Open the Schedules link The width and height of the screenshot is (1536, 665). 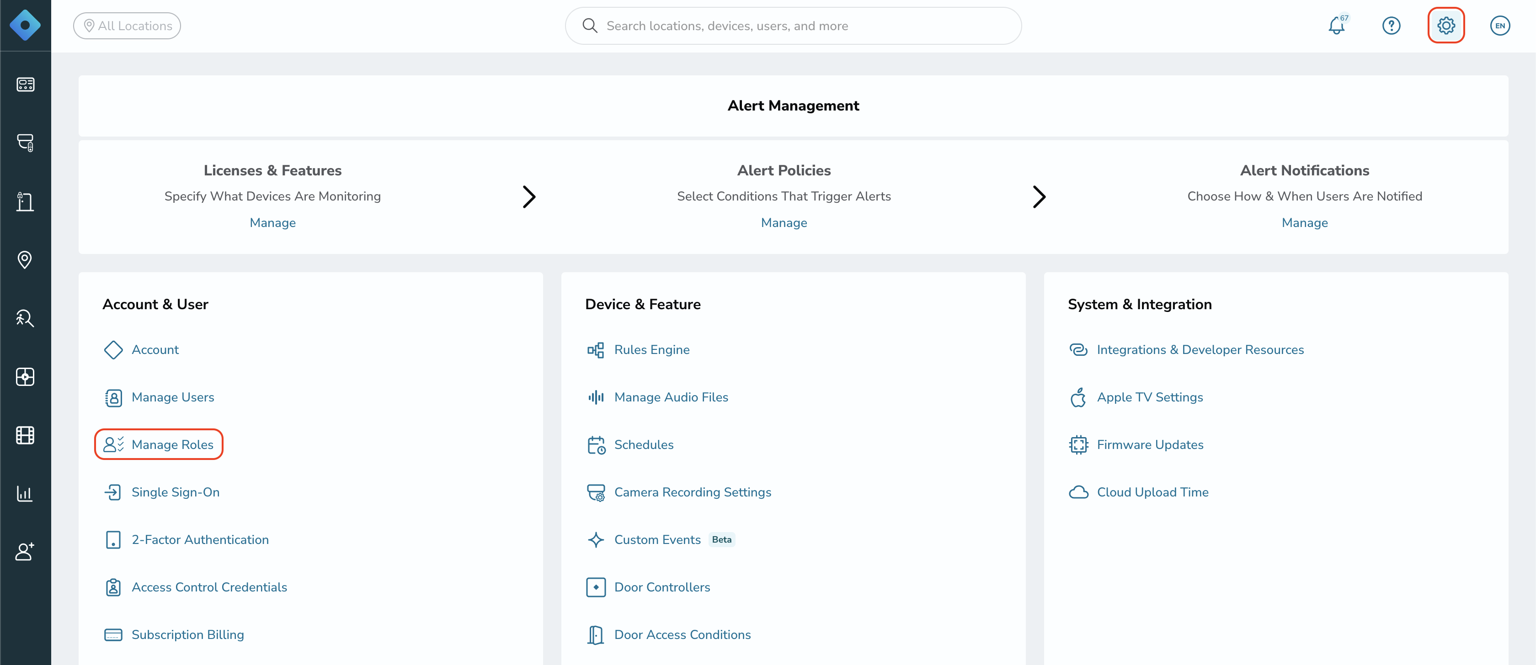pos(644,444)
